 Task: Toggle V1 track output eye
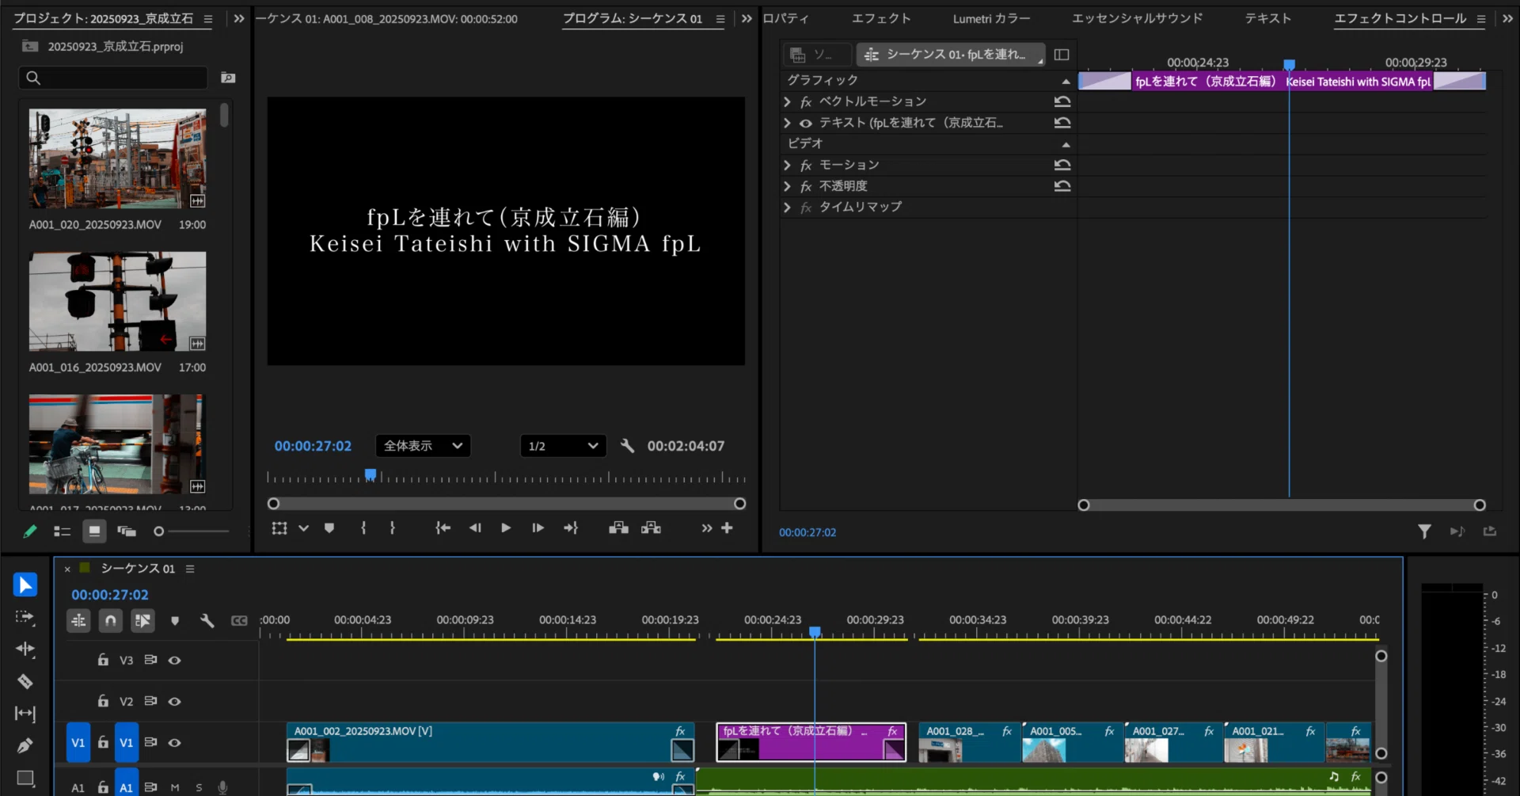pos(174,743)
